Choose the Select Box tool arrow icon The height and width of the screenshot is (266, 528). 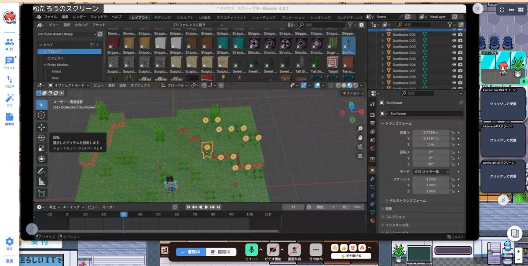42,104
